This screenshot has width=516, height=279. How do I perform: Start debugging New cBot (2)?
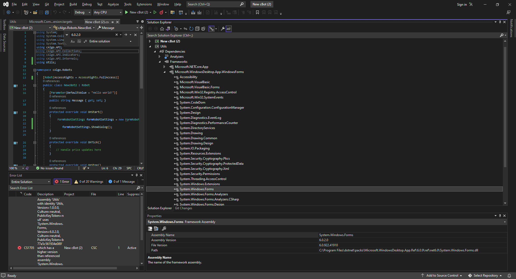pyautogui.click(x=137, y=12)
